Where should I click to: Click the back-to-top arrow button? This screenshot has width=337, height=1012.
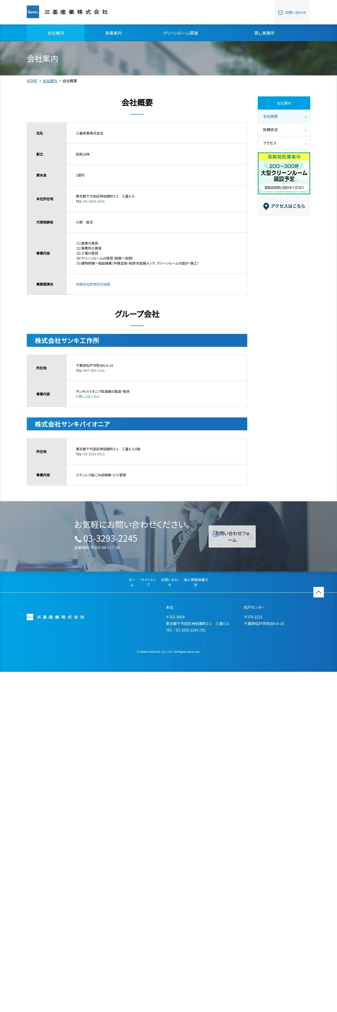(x=319, y=592)
